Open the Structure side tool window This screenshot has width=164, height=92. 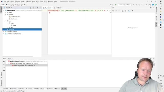tap(1, 75)
